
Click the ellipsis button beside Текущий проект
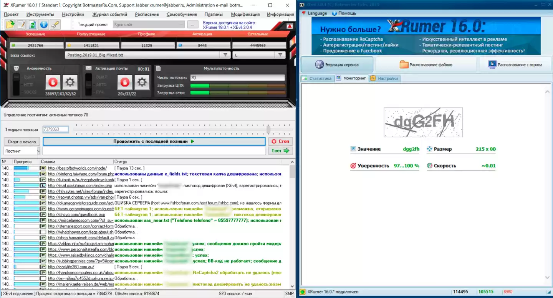tap(193, 25)
